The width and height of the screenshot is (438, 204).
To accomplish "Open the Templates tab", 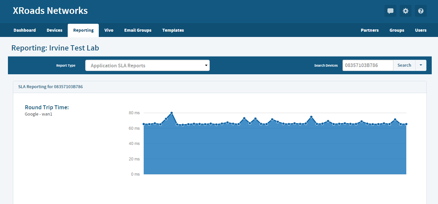I will [173, 30].
